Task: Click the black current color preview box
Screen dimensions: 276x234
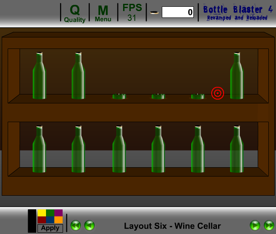Action: 32,221
